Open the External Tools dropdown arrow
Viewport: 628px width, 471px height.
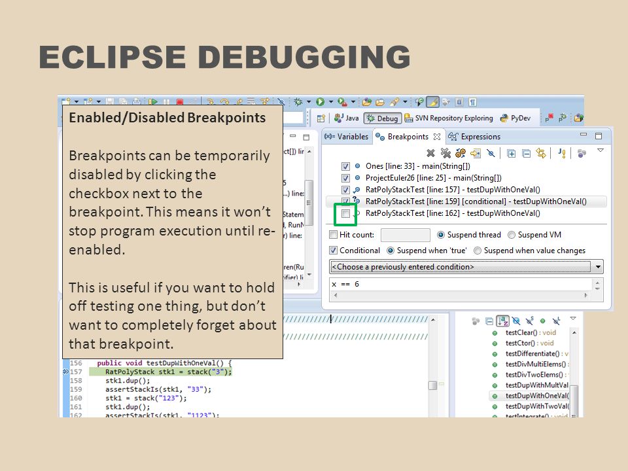click(353, 102)
